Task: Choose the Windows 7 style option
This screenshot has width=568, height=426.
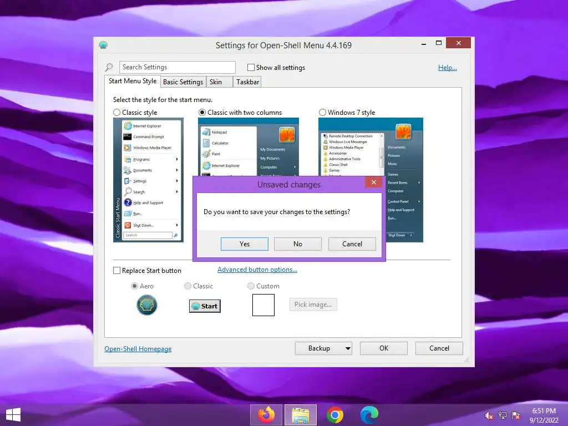Action: [322, 112]
